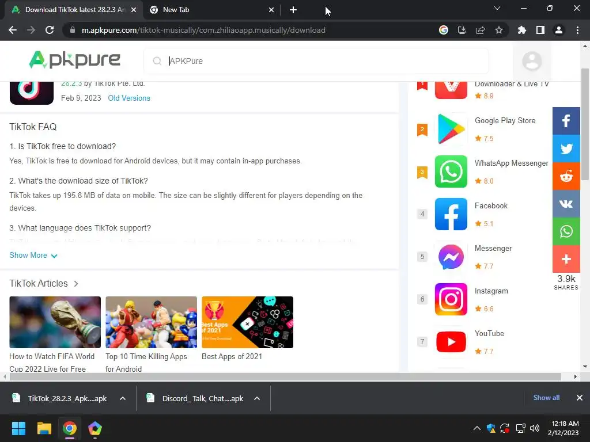Open more sharing options plus button
The height and width of the screenshot is (442, 590).
pos(566,259)
